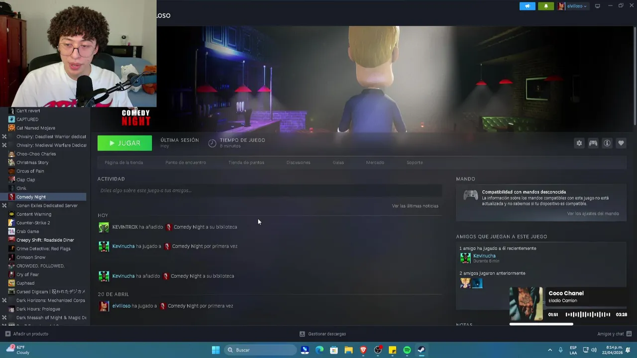Select Dark Hours: Prologue in library
637x358 pixels.
tap(38, 309)
